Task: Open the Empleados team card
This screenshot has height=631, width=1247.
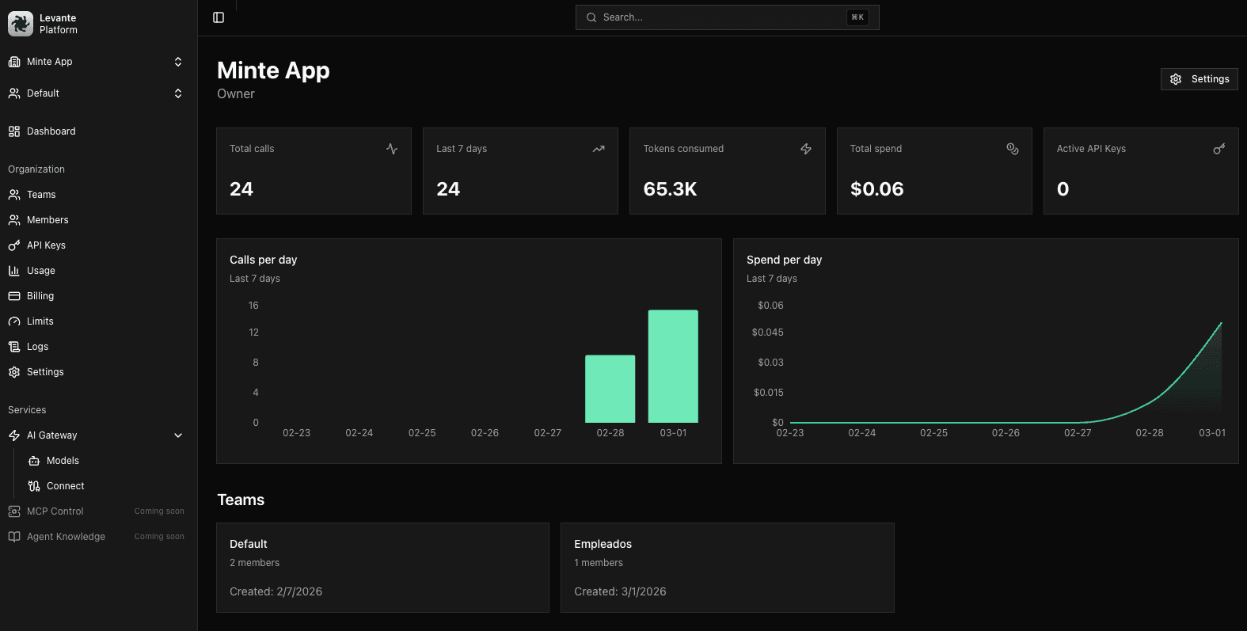Action: point(727,567)
